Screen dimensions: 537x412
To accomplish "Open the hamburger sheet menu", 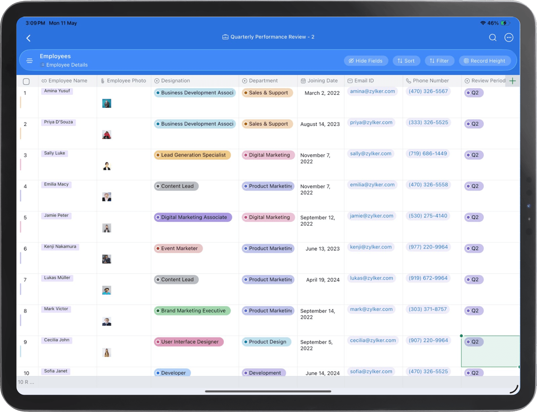I will coord(30,61).
